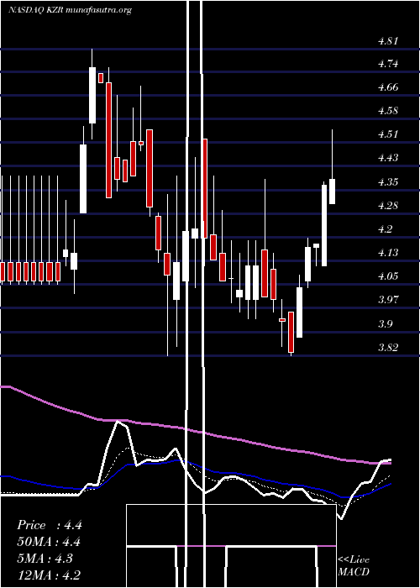Select the tallest white candlestick near 4.74
This screenshot has width=420, height=588.
click(92, 95)
